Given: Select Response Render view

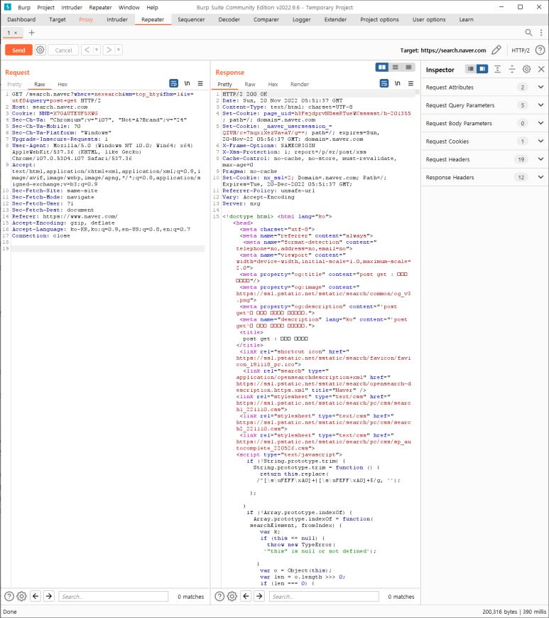Looking at the screenshot, I should [300, 85].
